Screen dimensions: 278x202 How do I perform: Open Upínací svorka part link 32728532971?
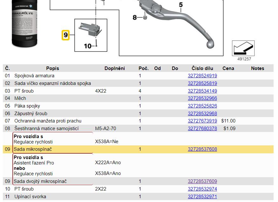(x=202, y=197)
